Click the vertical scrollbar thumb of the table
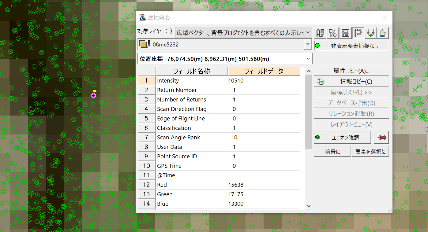Image resolution: width=428 pixels, height=232 pixels. coord(309,112)
